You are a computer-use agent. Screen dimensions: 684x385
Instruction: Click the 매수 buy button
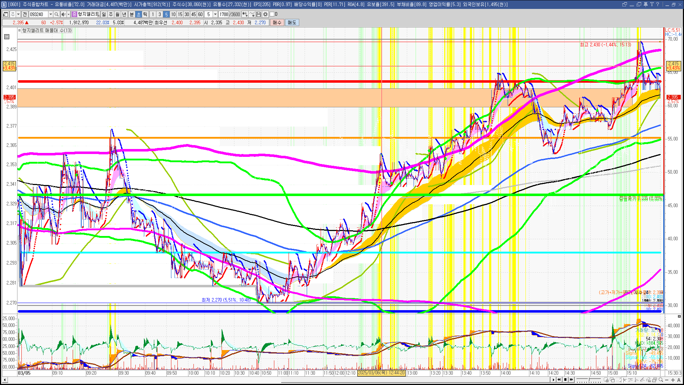[277, 22]
